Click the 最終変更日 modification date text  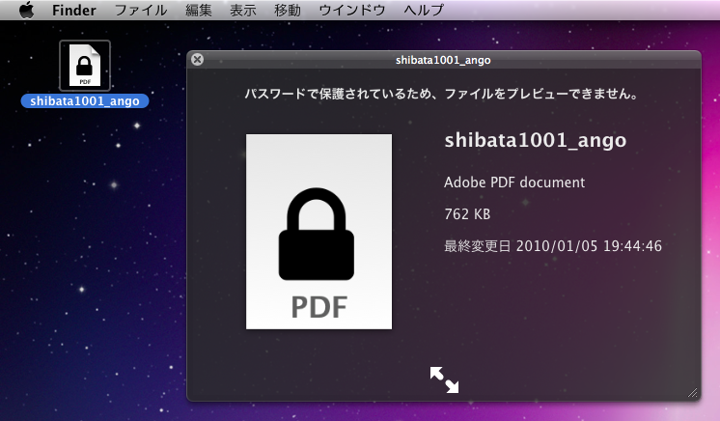tap(552, 246)
